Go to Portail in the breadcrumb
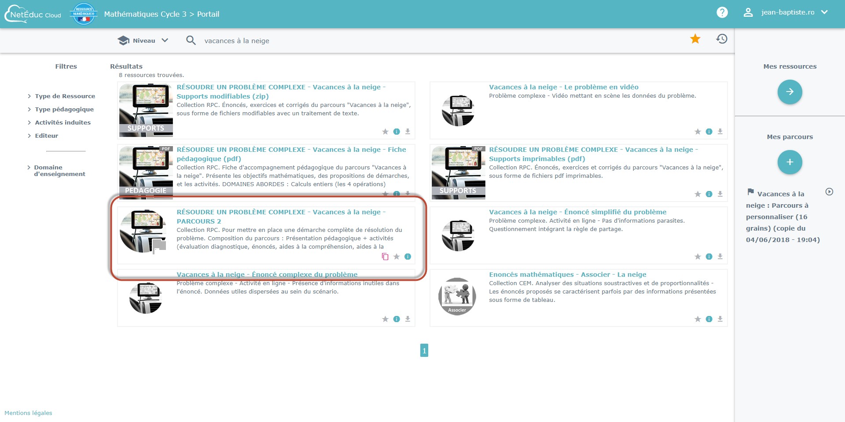 click(208, 14)
